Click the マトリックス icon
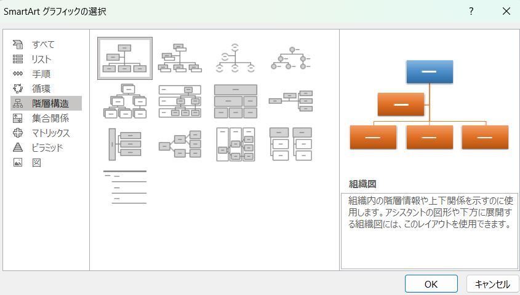Screen dimensions: 520x295 (18, 133)
